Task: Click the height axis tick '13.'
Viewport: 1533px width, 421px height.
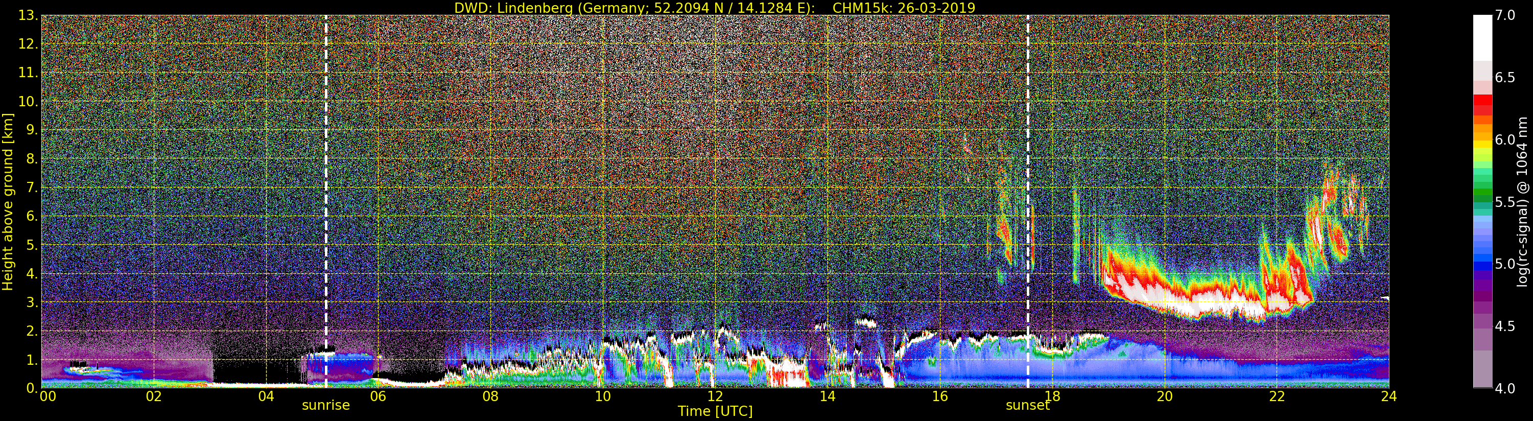Action: pyautogui.click(x=28, y=15)
